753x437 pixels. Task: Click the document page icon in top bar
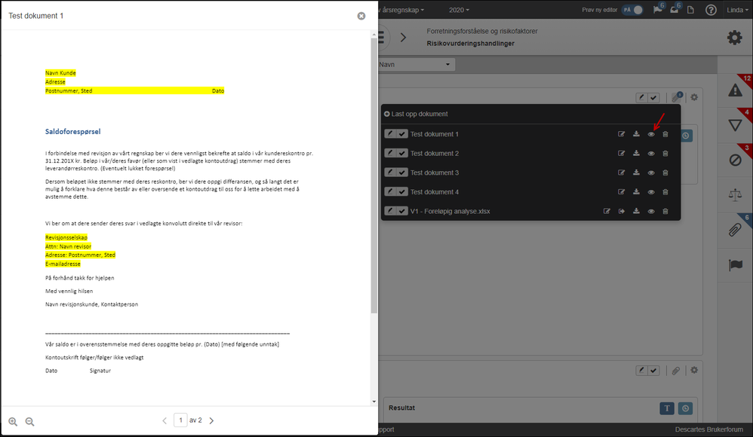[x=690, y=10]
